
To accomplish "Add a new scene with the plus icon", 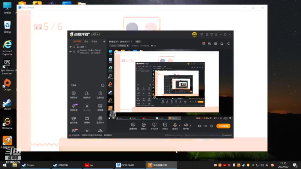I will (104, 41).
